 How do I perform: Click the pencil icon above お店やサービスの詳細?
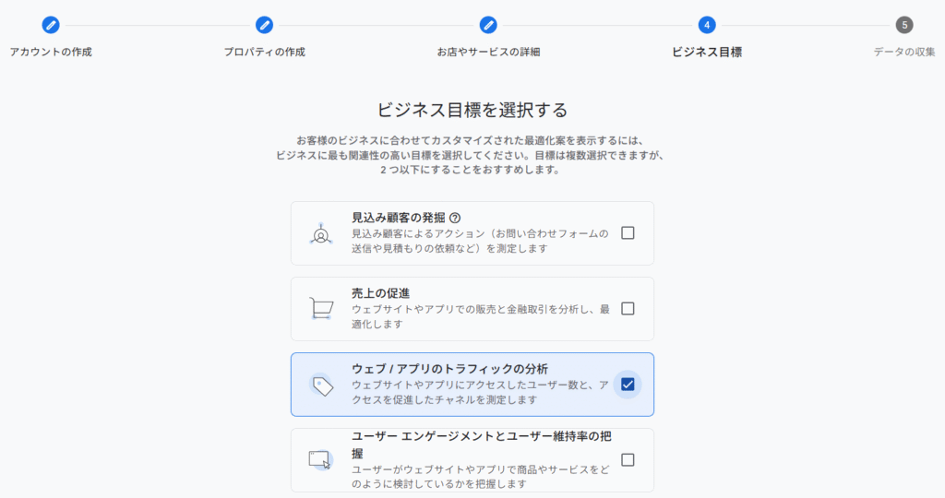488,25
